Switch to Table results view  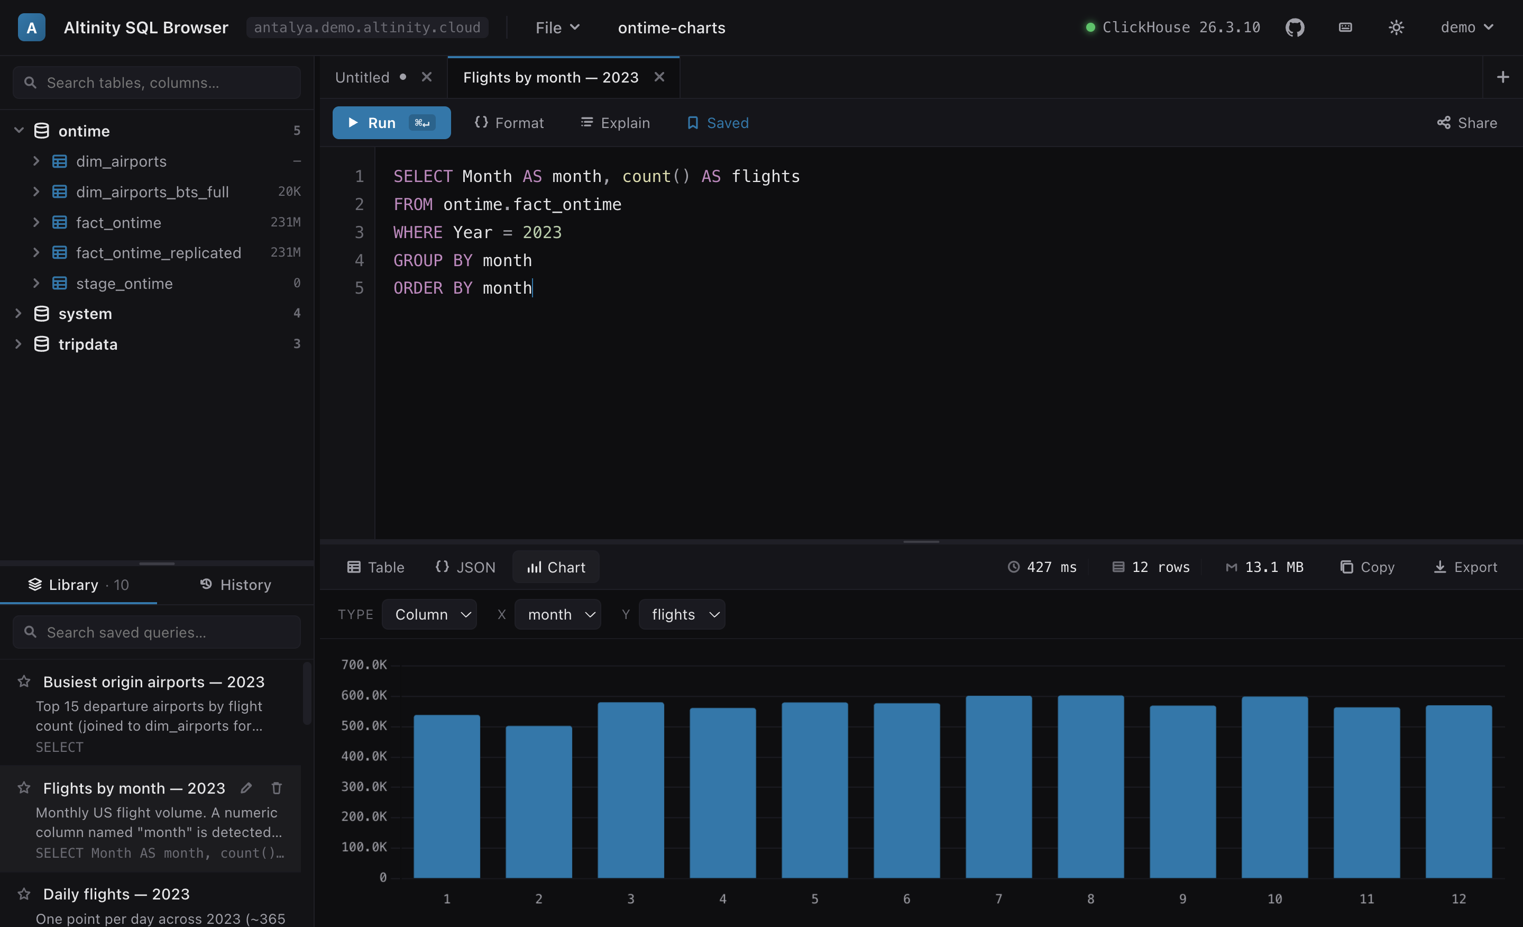click(376, 567)
